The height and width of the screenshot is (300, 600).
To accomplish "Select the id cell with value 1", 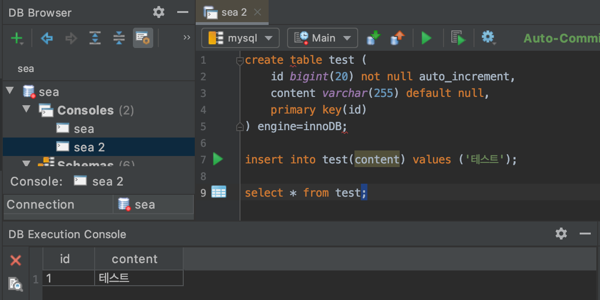I will tap(69, 278).
